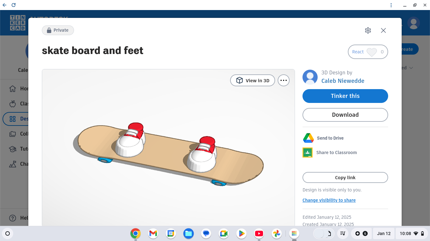Open Google Photos from the shelf
The image size is (430, 241).
point(277,233)
